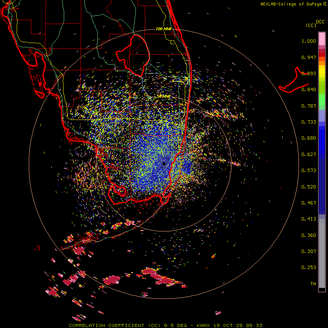Select the 0.467 scale value
328x328 pixels.
(309, 203)
